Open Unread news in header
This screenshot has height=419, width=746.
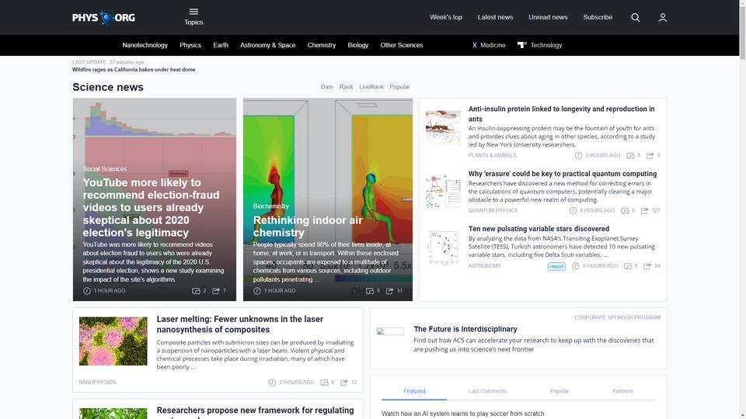coord(548,17)
